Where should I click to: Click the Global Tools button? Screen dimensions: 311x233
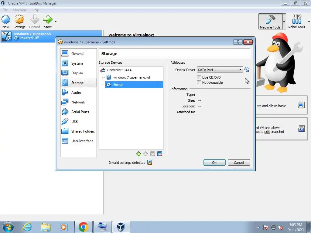tap(296, 22)
